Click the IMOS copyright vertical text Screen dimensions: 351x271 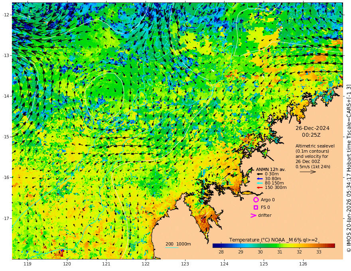pos(349,168)
